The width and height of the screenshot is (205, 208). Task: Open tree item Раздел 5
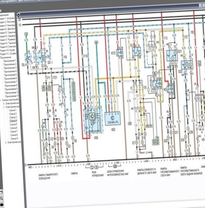point(7,32)
